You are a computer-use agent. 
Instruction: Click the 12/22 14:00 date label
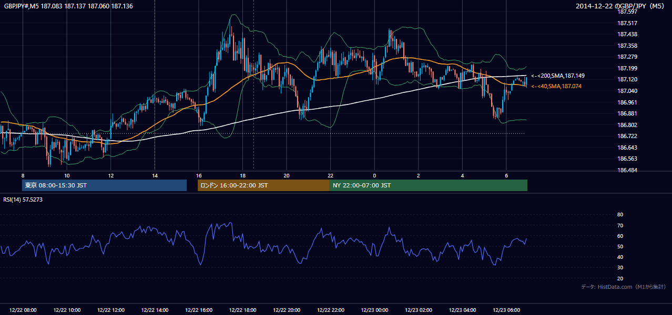[x=155, y=310]
